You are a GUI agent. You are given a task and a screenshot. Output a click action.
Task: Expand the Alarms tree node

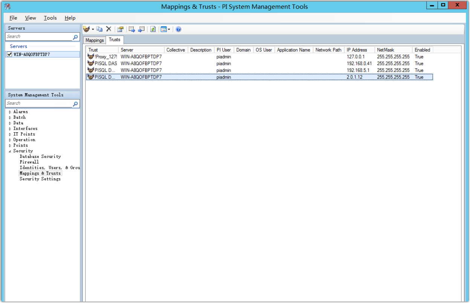tap(10, 112)
